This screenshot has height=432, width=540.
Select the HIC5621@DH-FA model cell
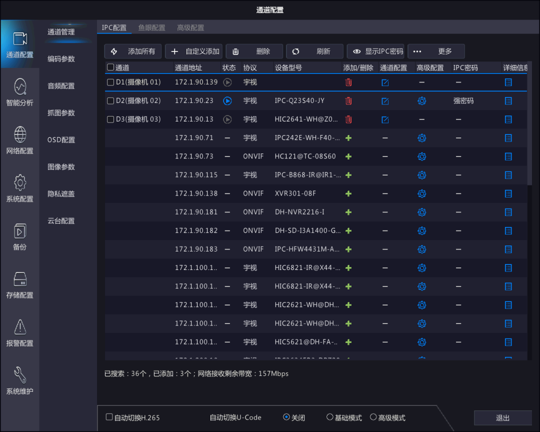tap(306, 342)
